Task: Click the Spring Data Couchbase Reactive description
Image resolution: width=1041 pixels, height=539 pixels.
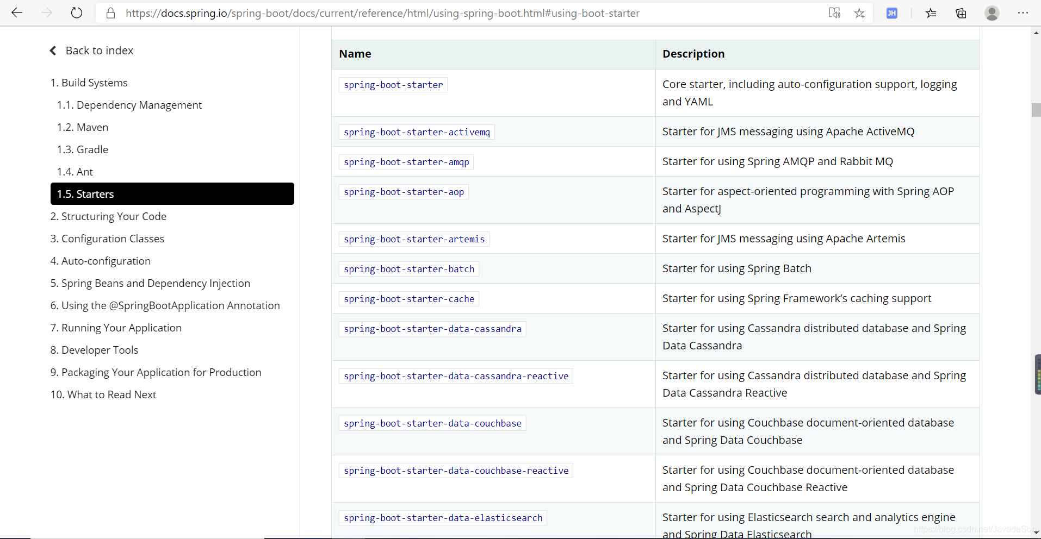Action: [x=808, y=479]
